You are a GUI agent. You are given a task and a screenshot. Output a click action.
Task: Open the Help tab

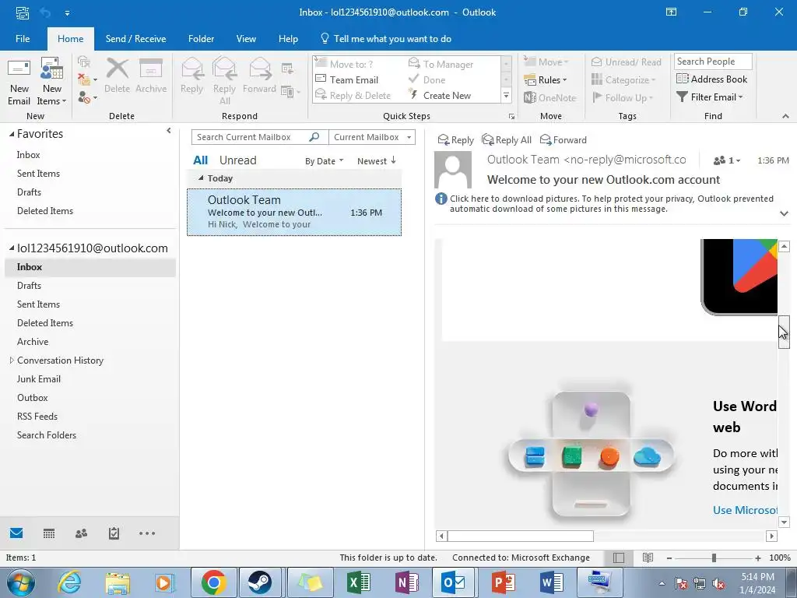tap(288, 39)
